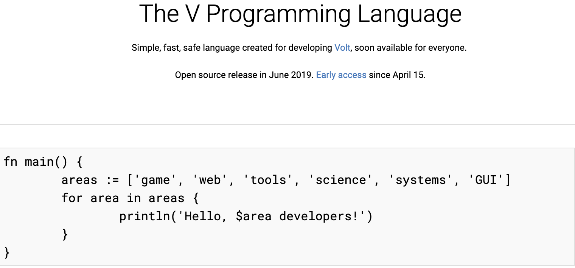Click the 'GUI' string in the array
Viewport: 575px width, 268px height.
[486, 180]
